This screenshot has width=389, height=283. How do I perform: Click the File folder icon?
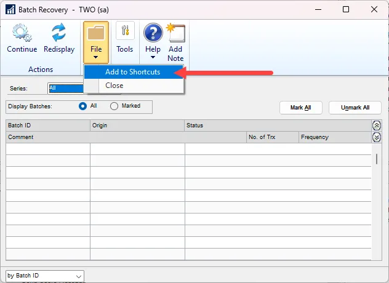click(95, 33)
